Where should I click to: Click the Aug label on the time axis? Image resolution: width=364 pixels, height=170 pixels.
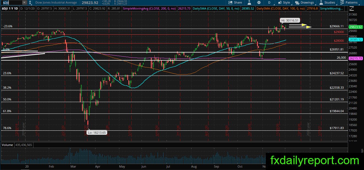pyautogui.click(x=194, y=166)
